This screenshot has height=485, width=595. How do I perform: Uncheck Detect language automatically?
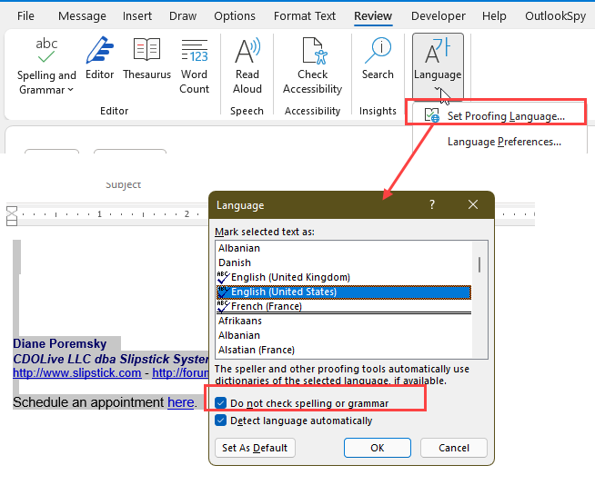click(222, 421)
